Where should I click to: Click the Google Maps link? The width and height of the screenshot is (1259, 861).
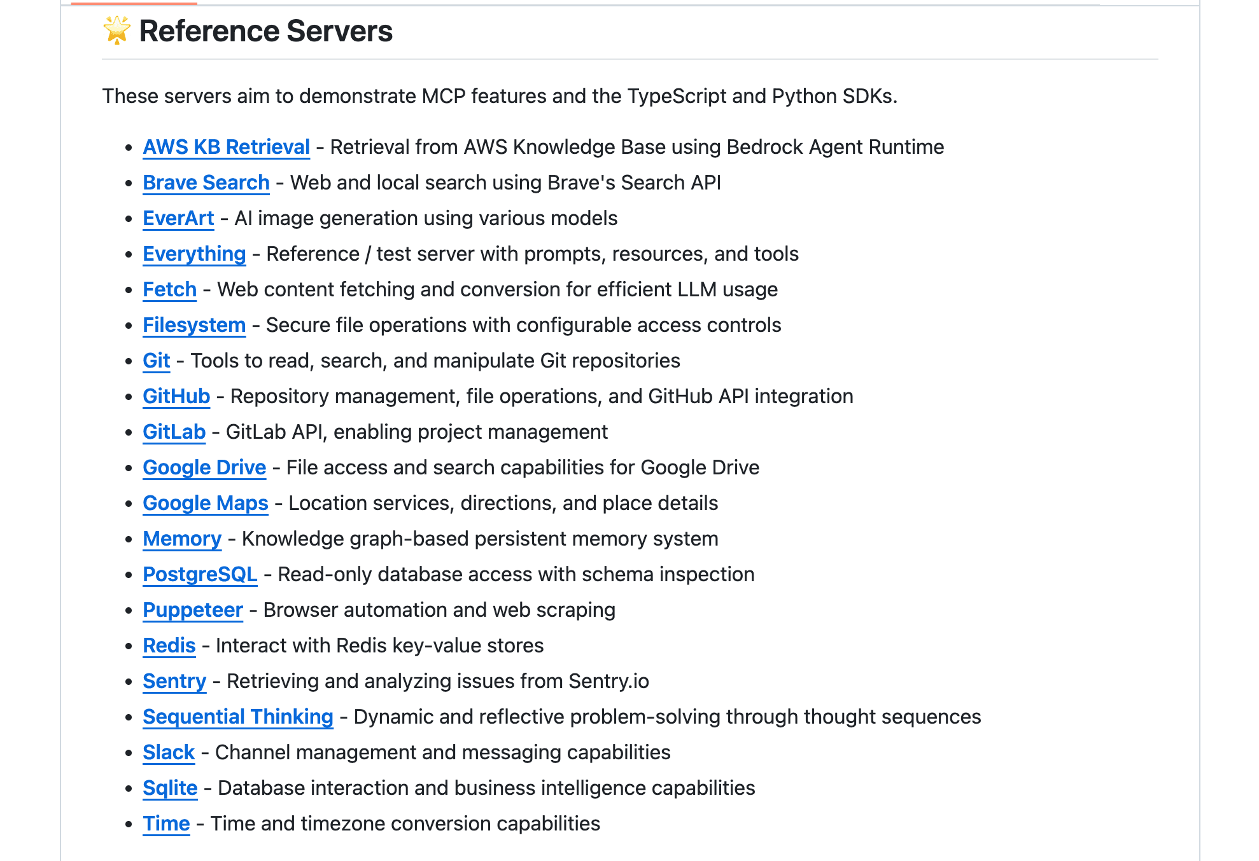(x=206, y=503)
